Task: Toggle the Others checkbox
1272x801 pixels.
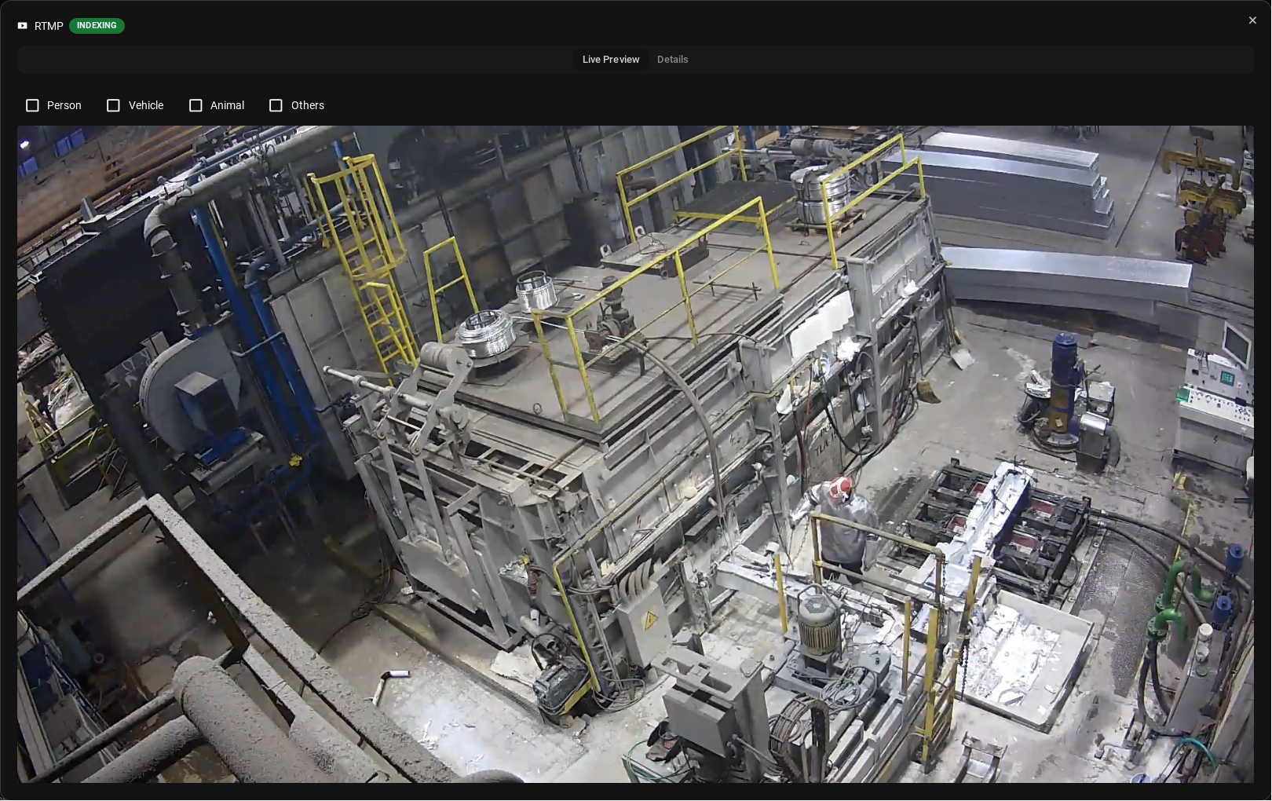Action: (x=276, y=105)
